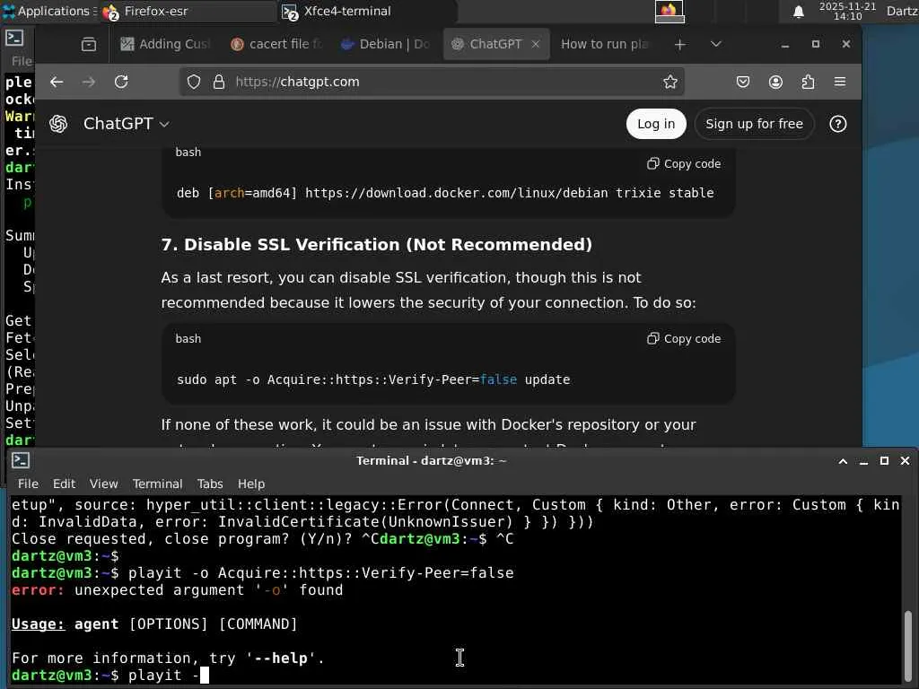Screen dimensions: 919x689
Task: Click the background terminal window's icon
Action: pos(14,38)
